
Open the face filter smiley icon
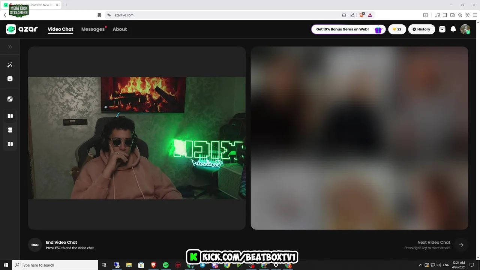tap(10, 79)
